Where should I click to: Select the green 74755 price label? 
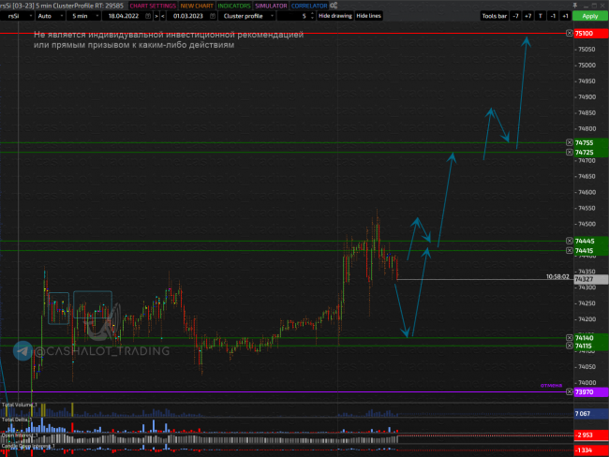click(591, 143)
